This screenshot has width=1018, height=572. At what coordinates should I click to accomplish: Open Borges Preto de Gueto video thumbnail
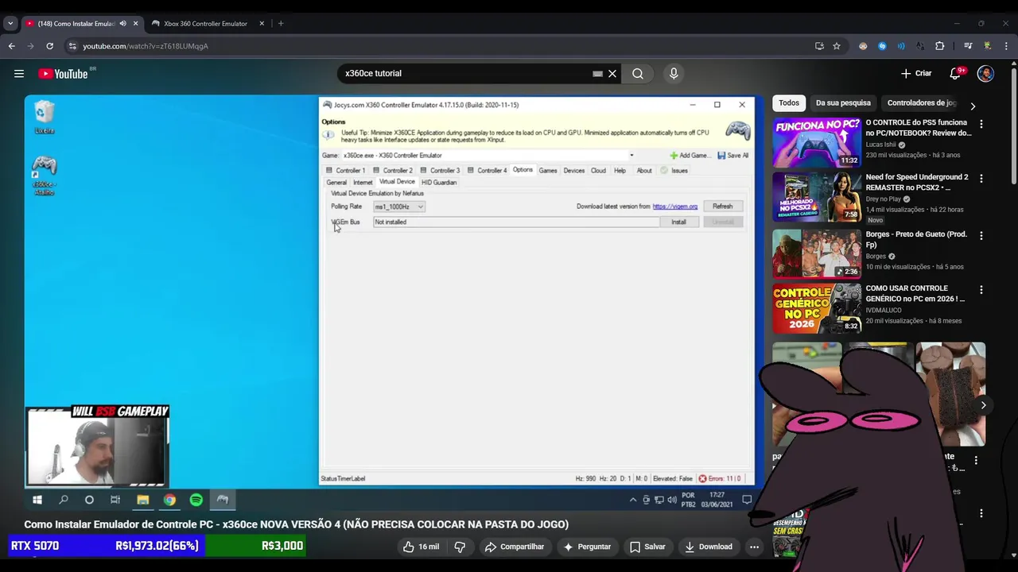[x=817, y=254]
